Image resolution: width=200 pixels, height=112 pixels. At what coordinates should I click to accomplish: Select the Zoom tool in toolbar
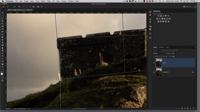pos(2,67)
